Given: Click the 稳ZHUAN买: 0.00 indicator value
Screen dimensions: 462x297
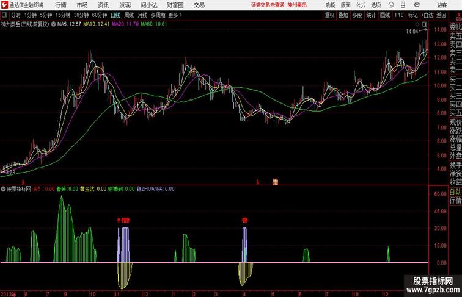Looking at the screenshot, I should [155, 189].
